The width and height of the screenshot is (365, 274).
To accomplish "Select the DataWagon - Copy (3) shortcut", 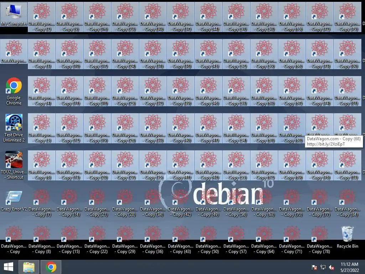I will (x=42, y=54).
